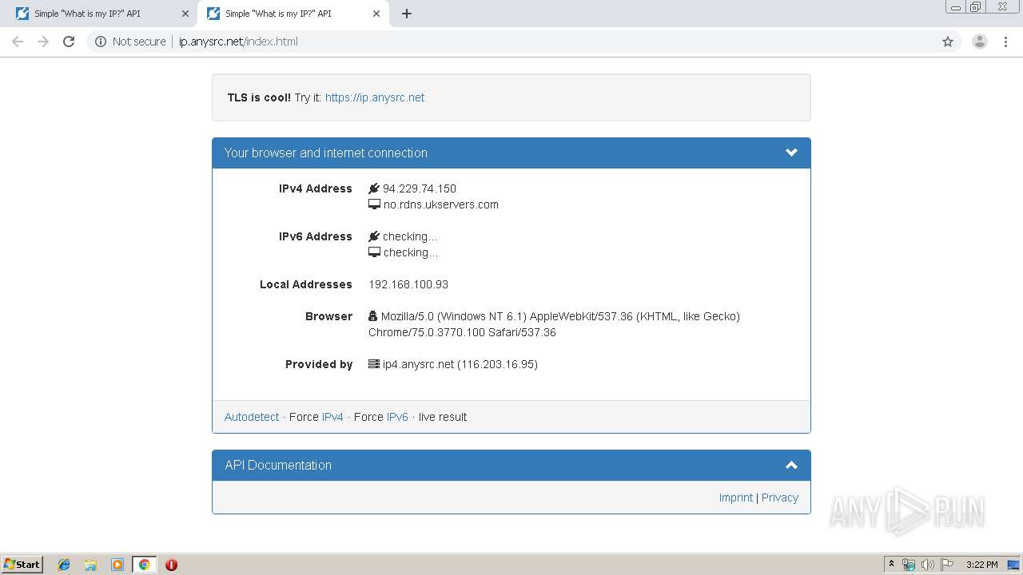Click the server icon beside ip4.anysrc.net
1023x575 pixels.
tap(373, 364)
